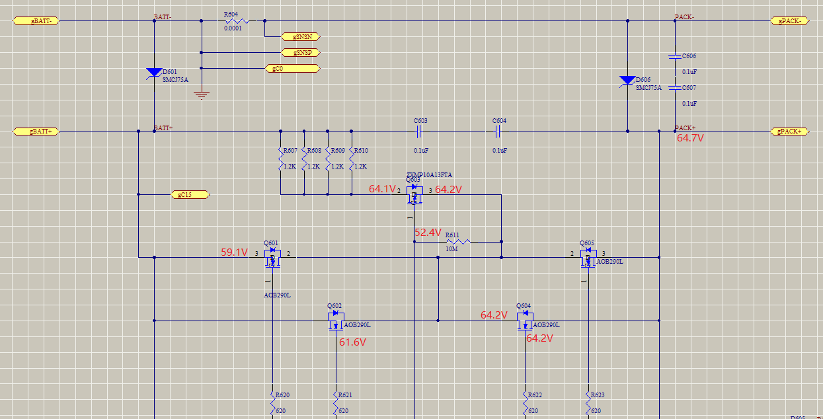Select the gPACK- port

click(790, 20)
